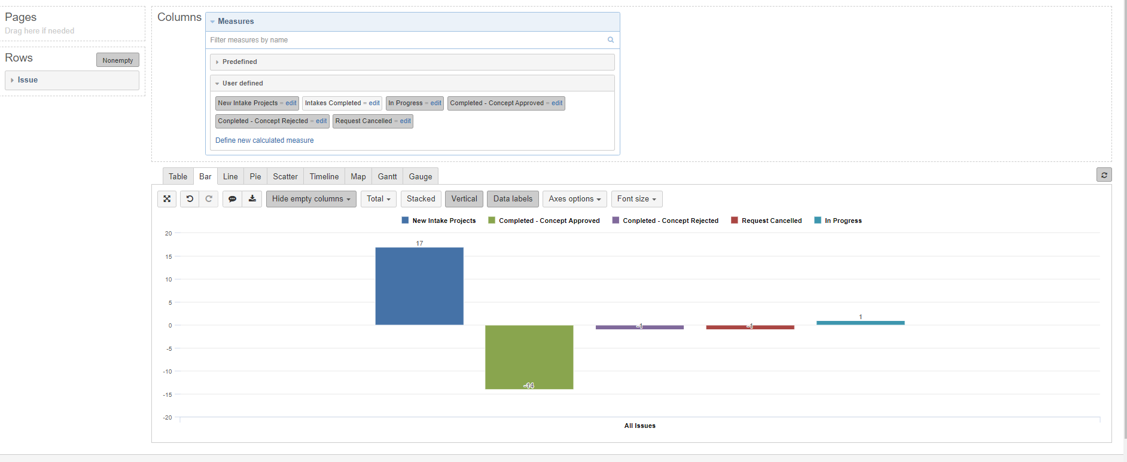
Task: Open the Timeline tab
Action: tap(324, 176)
